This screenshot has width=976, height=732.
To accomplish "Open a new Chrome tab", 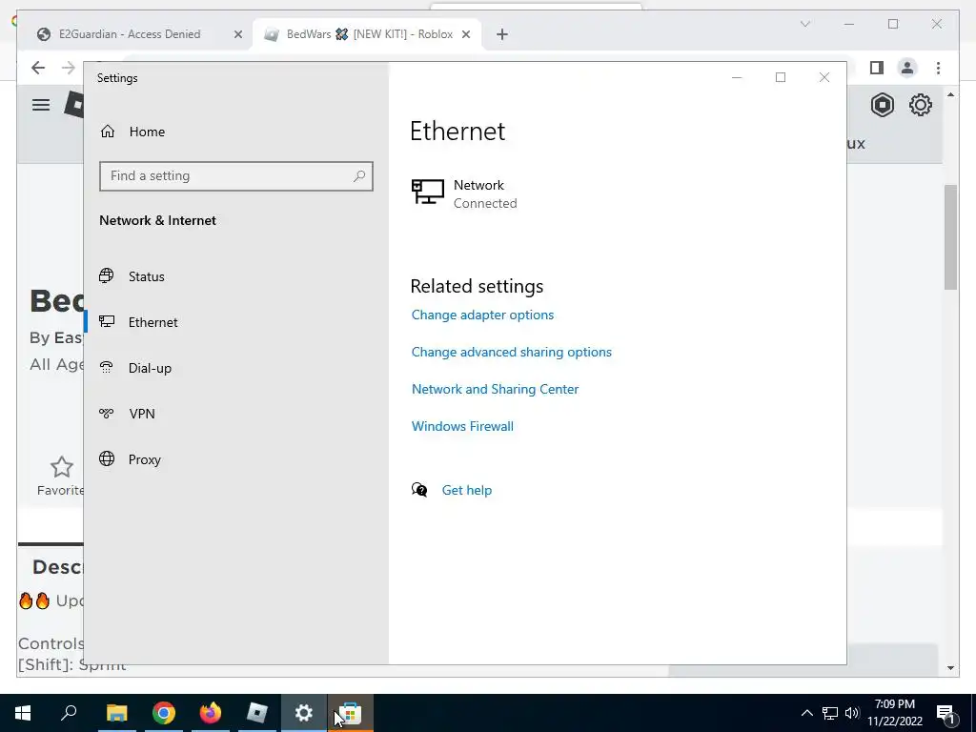I will click(x=502, y=34).
